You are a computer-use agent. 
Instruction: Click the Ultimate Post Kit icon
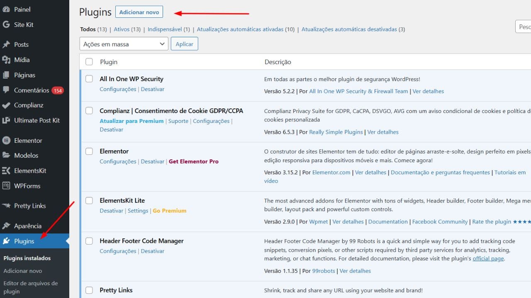point(6,120)
